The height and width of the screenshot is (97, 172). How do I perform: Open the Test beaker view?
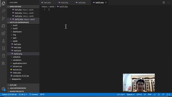click(3, 41)
